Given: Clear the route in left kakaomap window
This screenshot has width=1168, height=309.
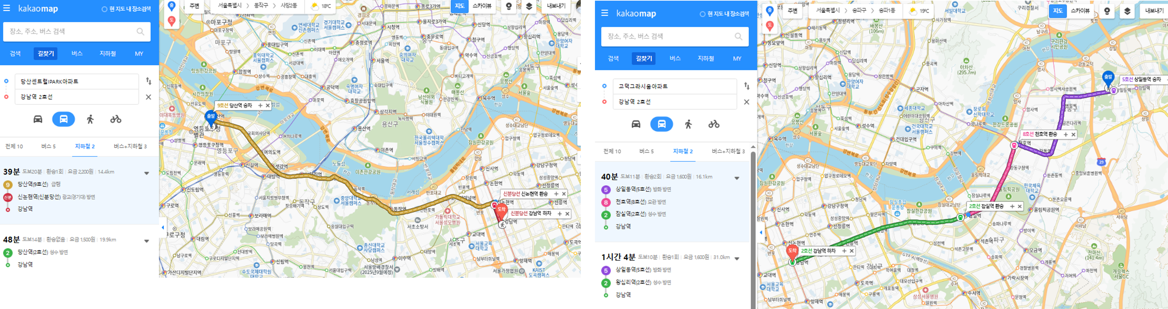Looking at the screenshot, I should point(148,97).
